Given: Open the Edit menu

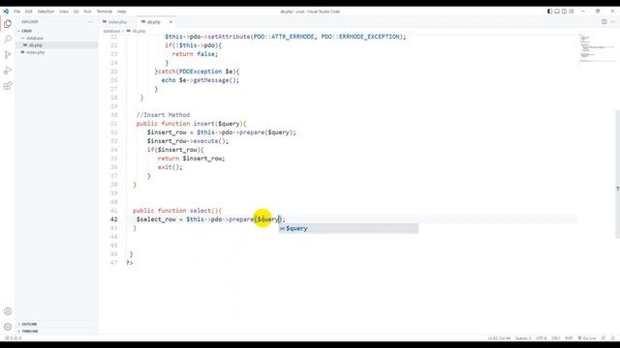Looking at the screenshot, I should (29, 12).
